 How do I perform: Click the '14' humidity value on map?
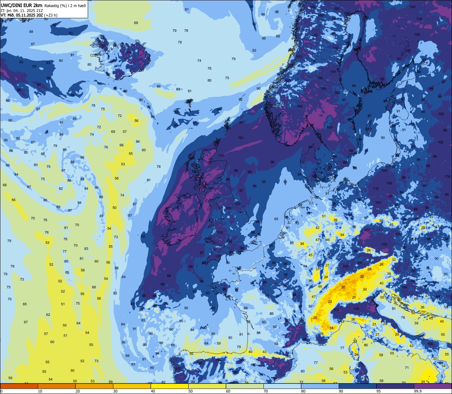331,328
